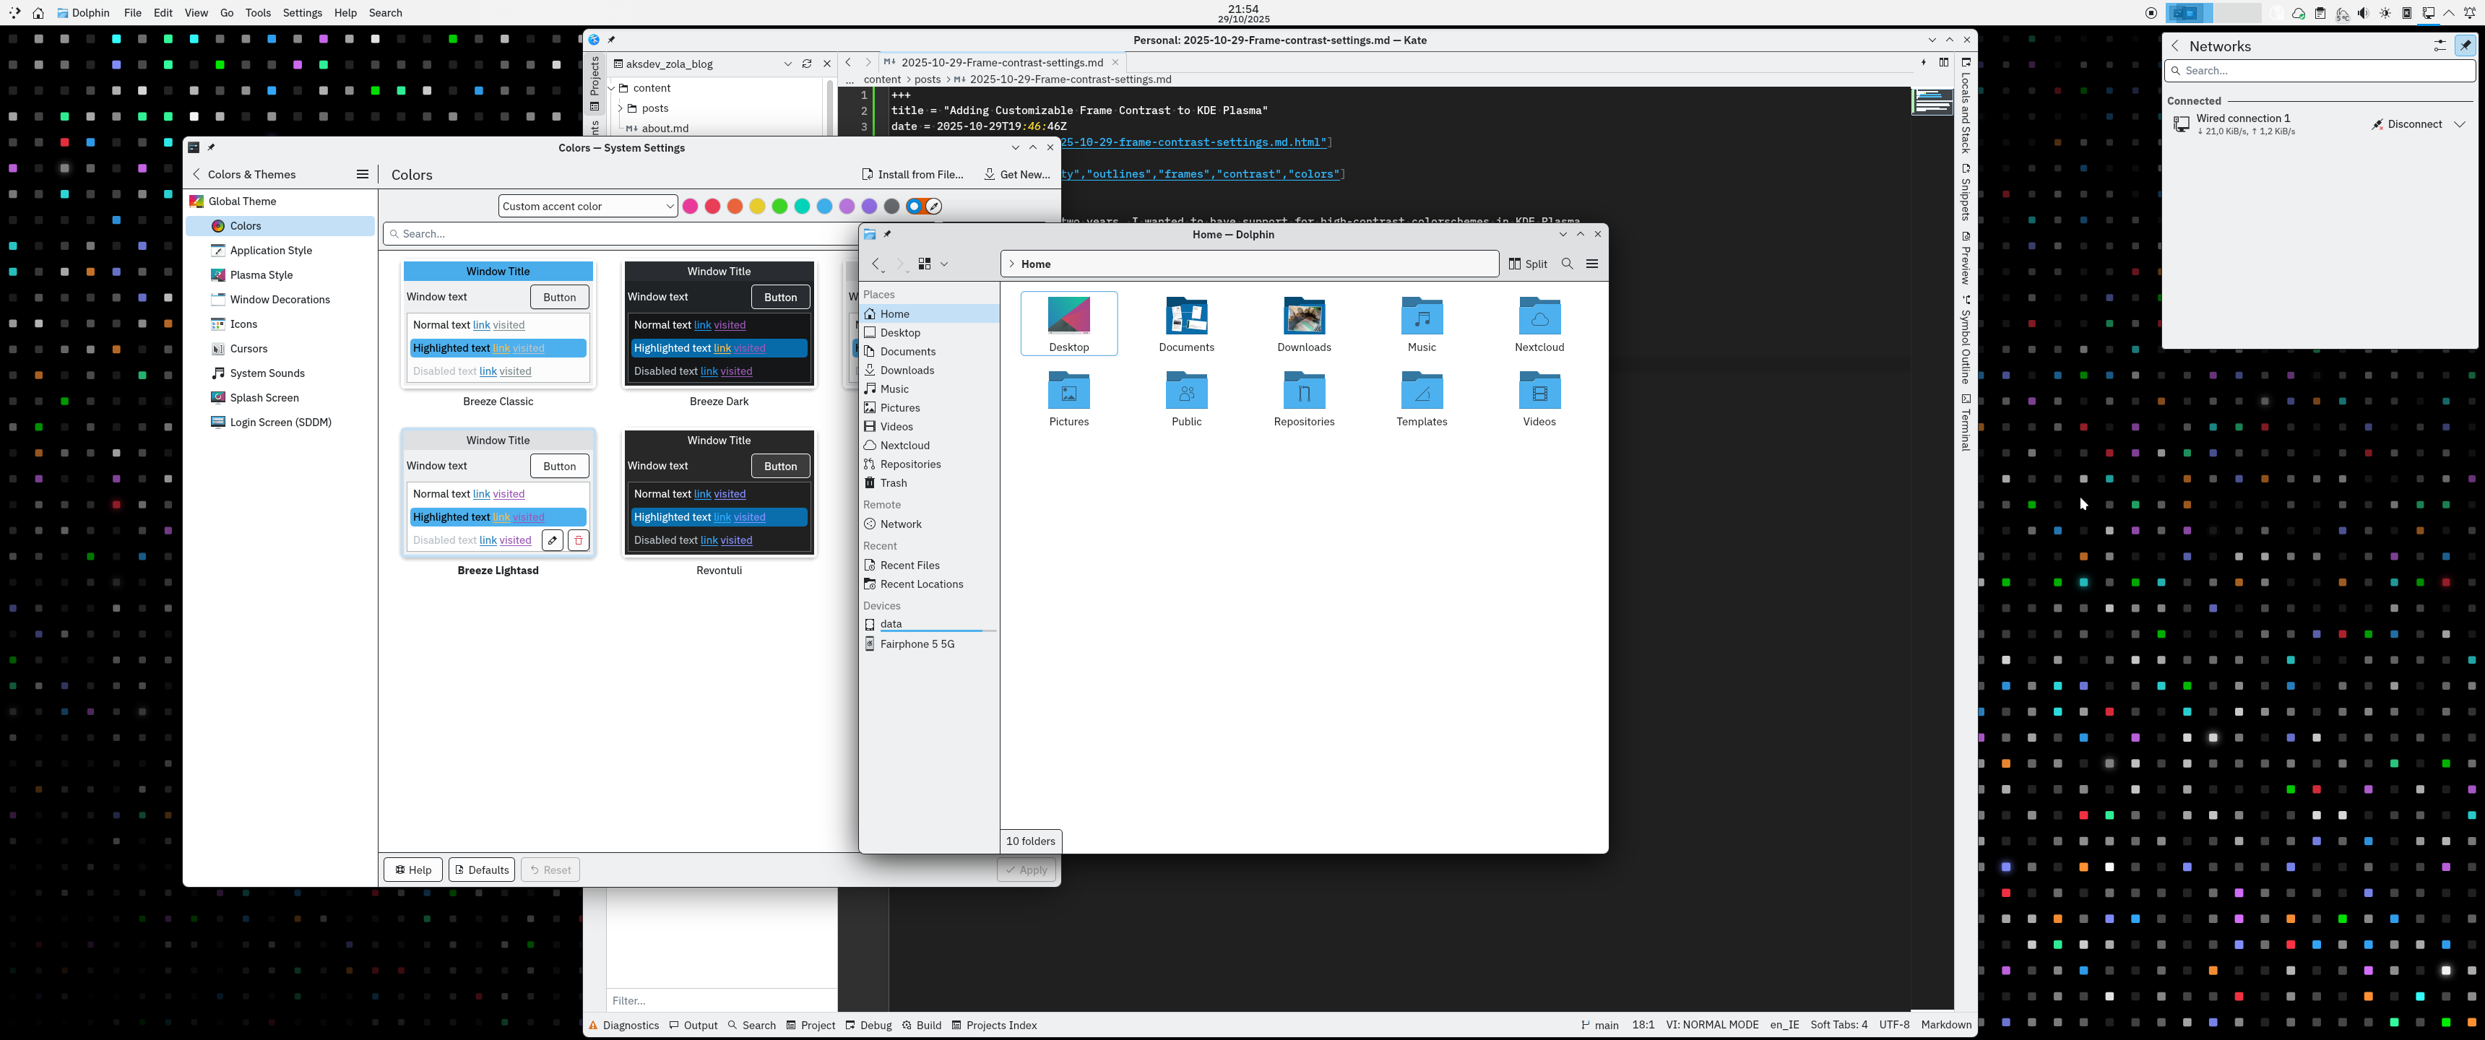
Task: Click the reload icon in Kate projects panel
Action: [806, 64]
